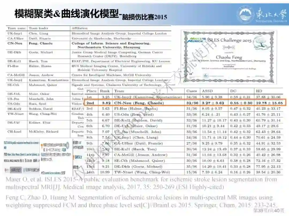
Task: Click the 1st place UK-Imp2 results row
Action: click(184, 97)
